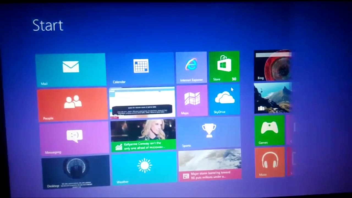This screenshot has width=352, height=198.
Task: Open the Bing tile
Action: click(x=273, y=66)
